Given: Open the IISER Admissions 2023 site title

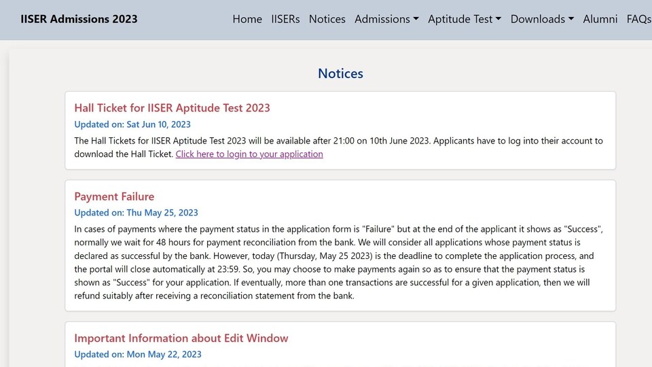Looking at the screenshot, I should pos(79,19).
